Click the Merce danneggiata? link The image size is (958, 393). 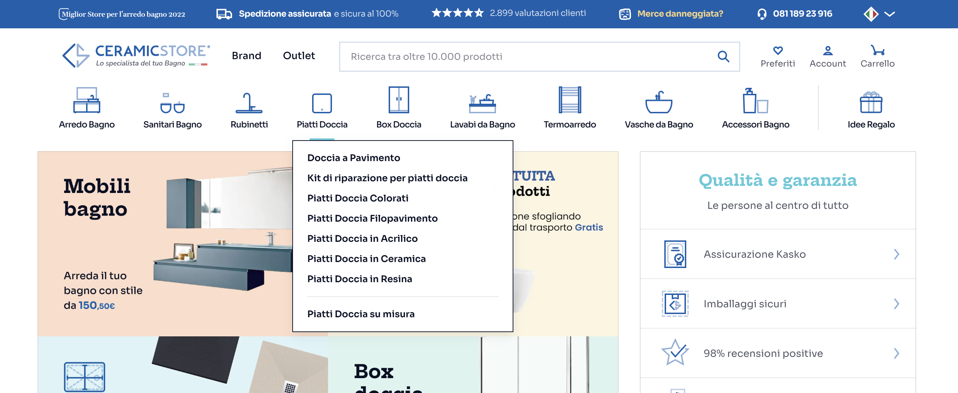[x=680, y=14]
